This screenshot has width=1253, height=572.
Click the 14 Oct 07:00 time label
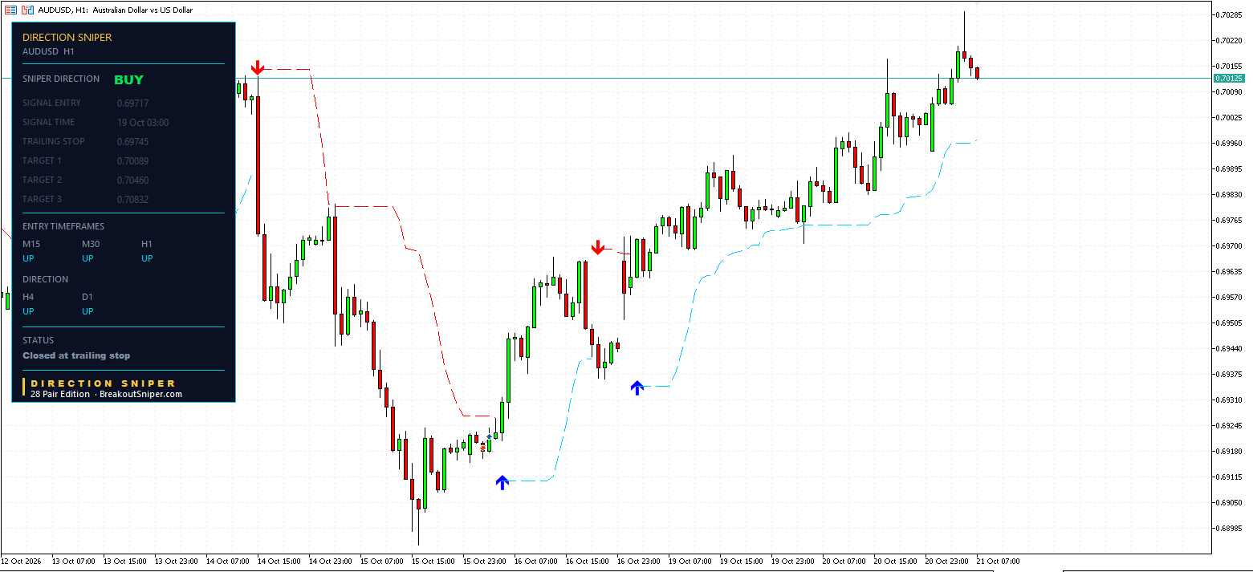pyautogui.click(x=227, y=562)
